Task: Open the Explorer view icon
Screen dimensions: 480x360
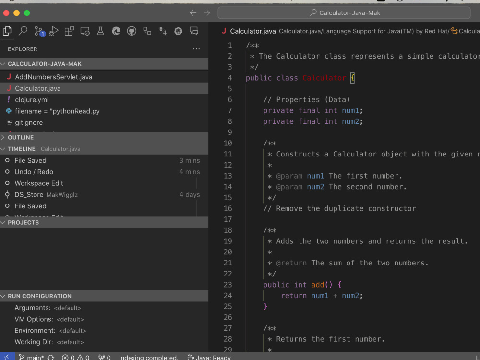Action: (7, 31)
